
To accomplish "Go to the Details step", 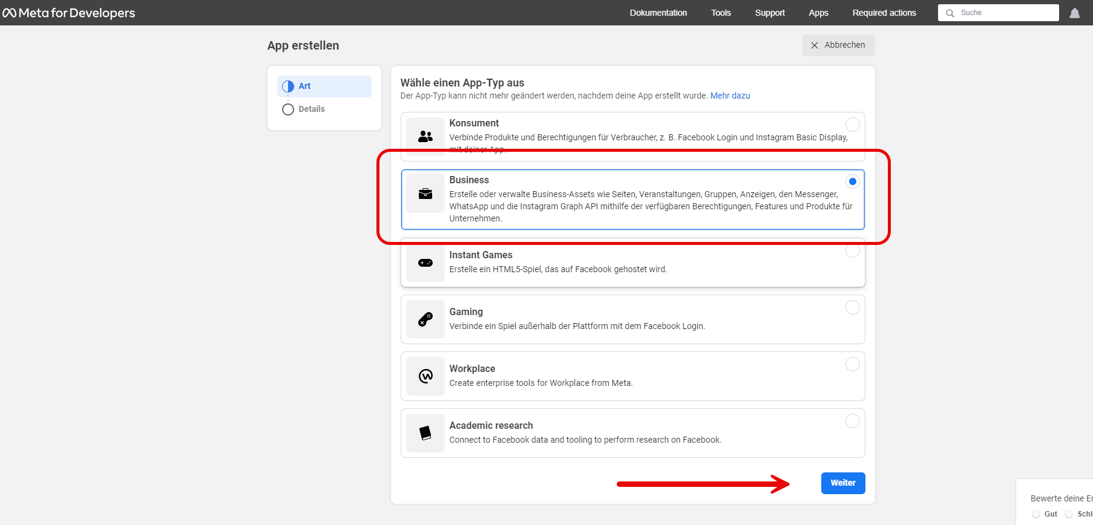I will (324, 109).
